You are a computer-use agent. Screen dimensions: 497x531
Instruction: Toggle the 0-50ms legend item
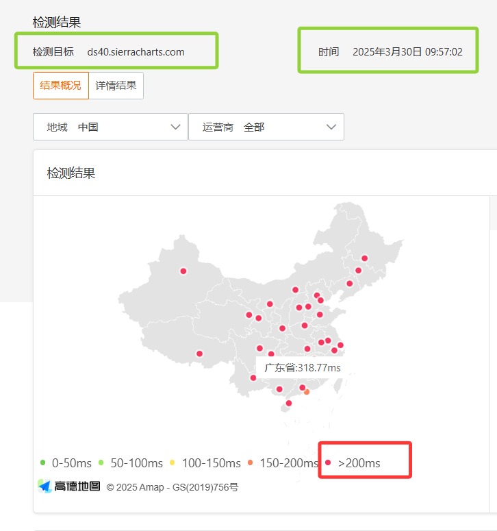click(x=66, y=463)
